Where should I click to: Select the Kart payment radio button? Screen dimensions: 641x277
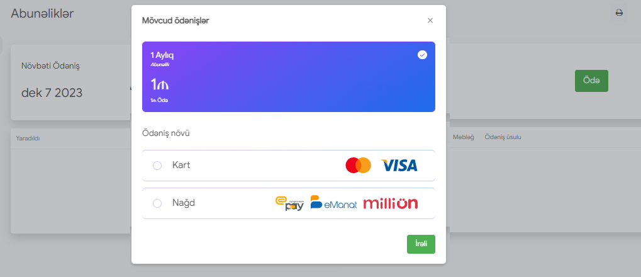(157, 166)
